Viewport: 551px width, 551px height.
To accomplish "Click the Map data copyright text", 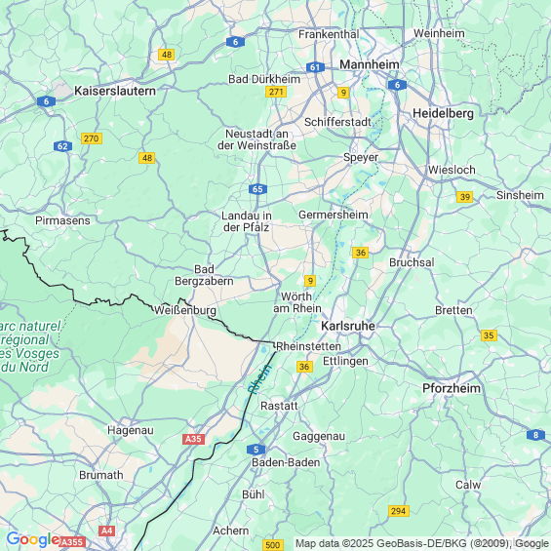I will [x=422, y=543].
